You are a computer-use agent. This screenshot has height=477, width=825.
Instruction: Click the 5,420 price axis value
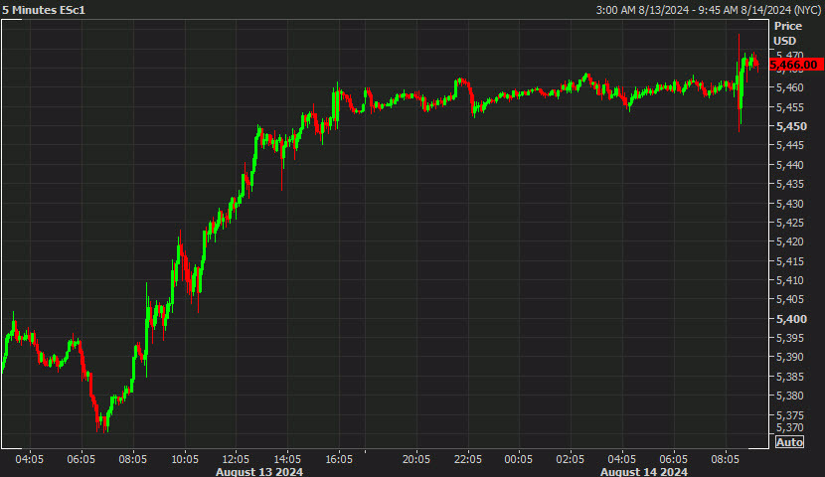pyautogui.click(x=790, y=241)
